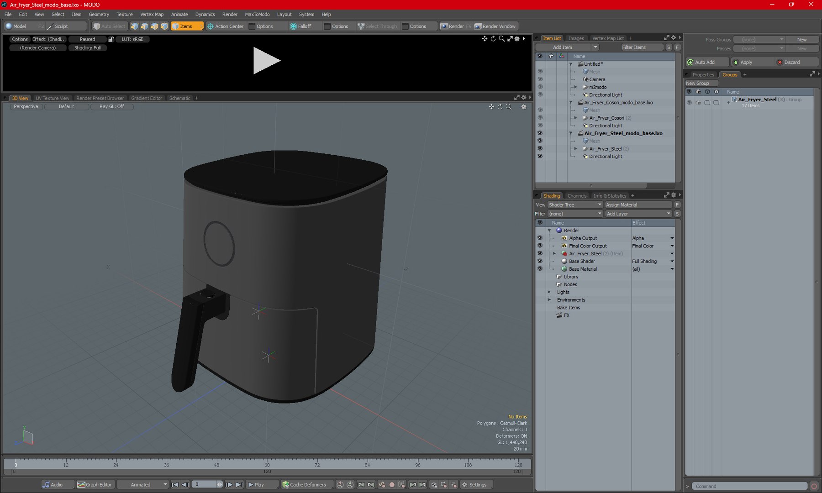Open Render Window from toolbar
The width and height of the screenshot is (822, 493).
pos(495,26)
